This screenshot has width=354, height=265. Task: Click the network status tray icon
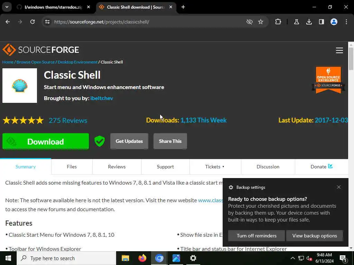[301, 258]
